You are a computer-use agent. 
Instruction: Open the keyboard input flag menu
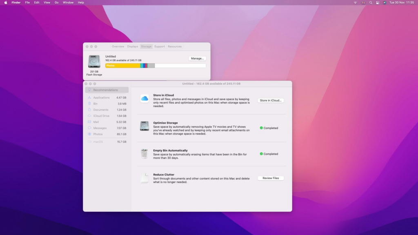point(363,3)
